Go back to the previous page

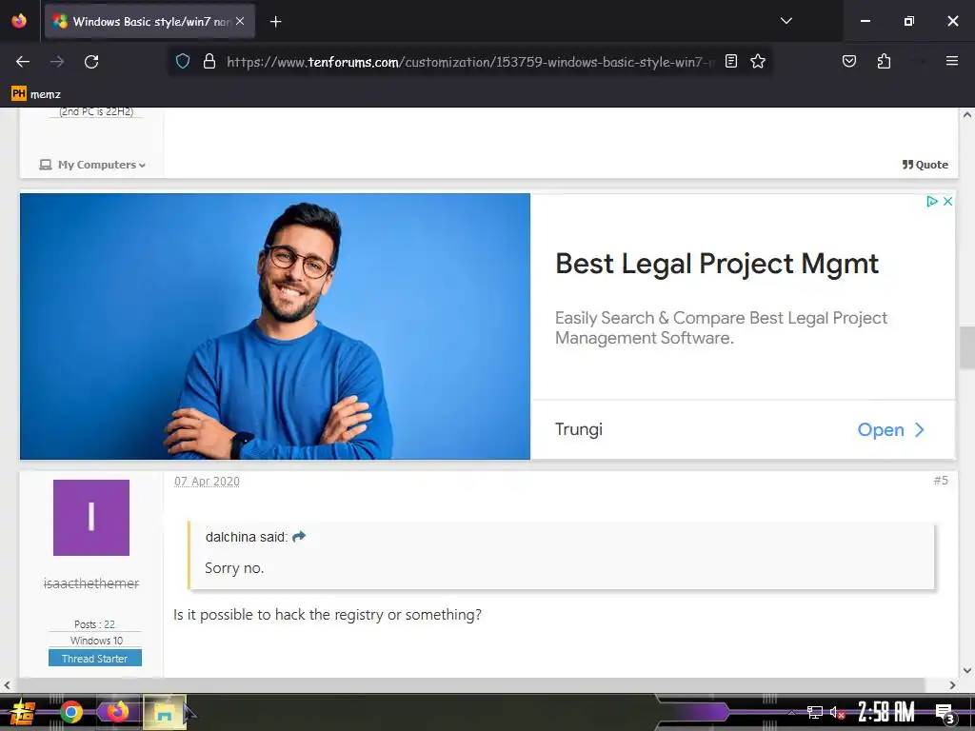tap(23, 62)
